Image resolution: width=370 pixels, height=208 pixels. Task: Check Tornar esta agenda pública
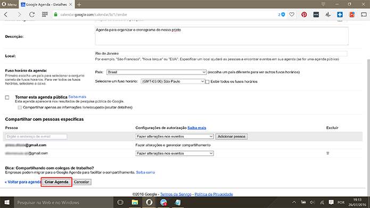(x=7, y=97)
